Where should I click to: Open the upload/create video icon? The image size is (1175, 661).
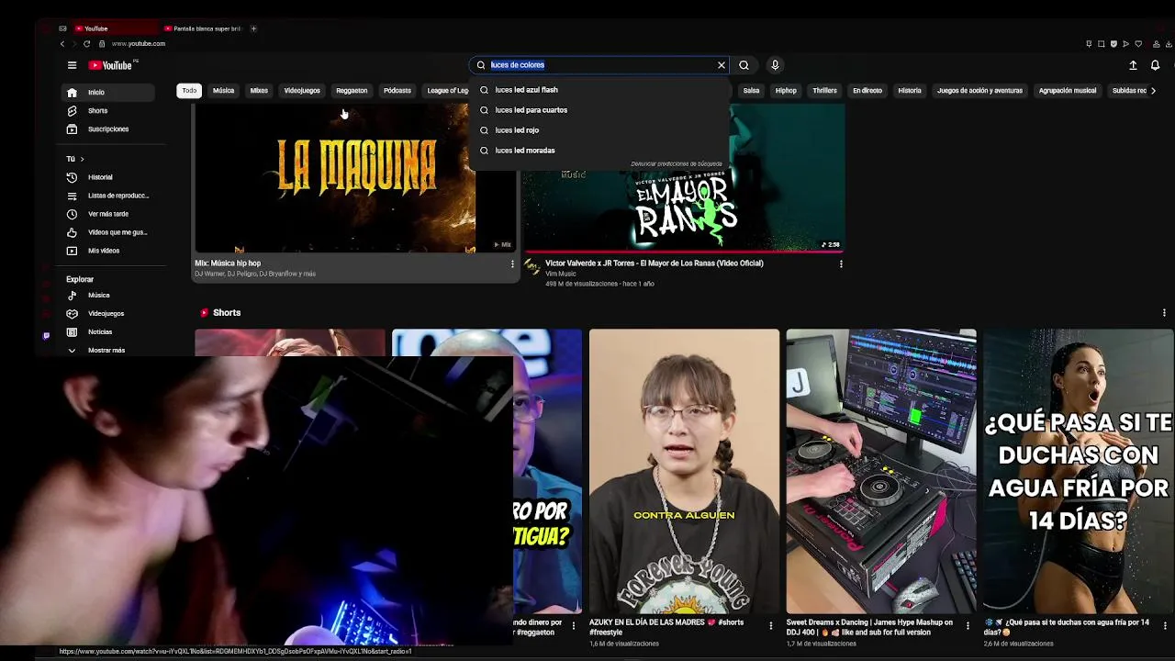point(1133,65)
